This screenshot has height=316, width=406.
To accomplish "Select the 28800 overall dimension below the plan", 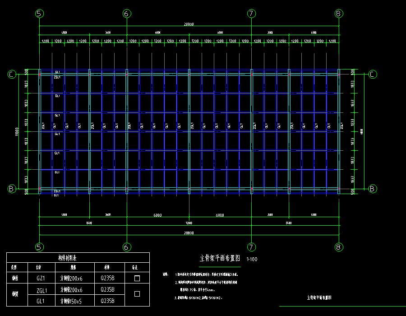I will coord(189,232).
